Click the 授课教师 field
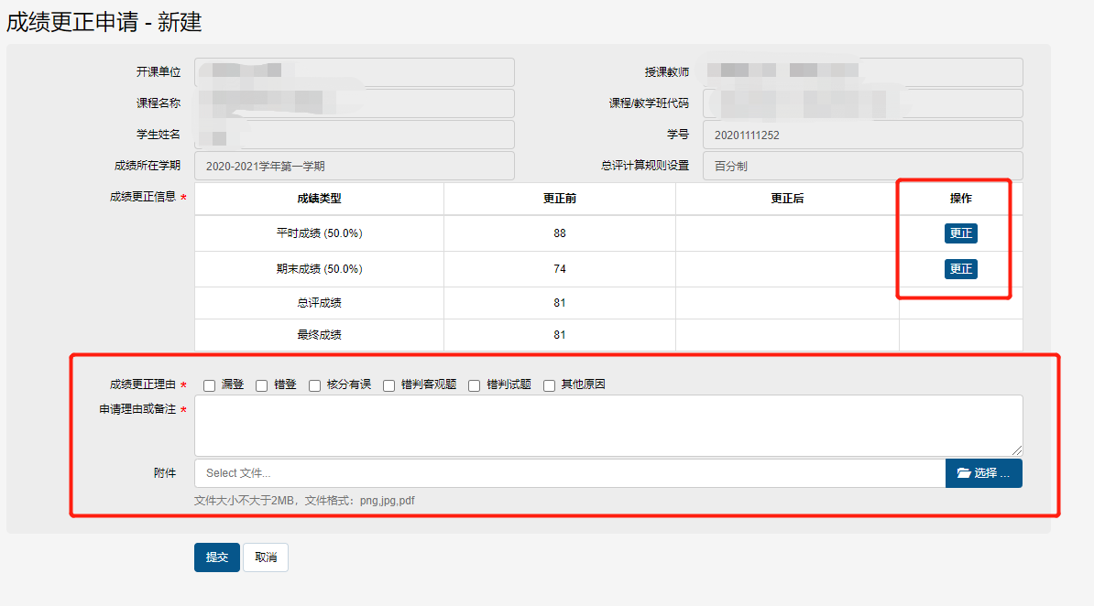The width and height of the screenshot is (1094, 606). click(x=862, y=72)
